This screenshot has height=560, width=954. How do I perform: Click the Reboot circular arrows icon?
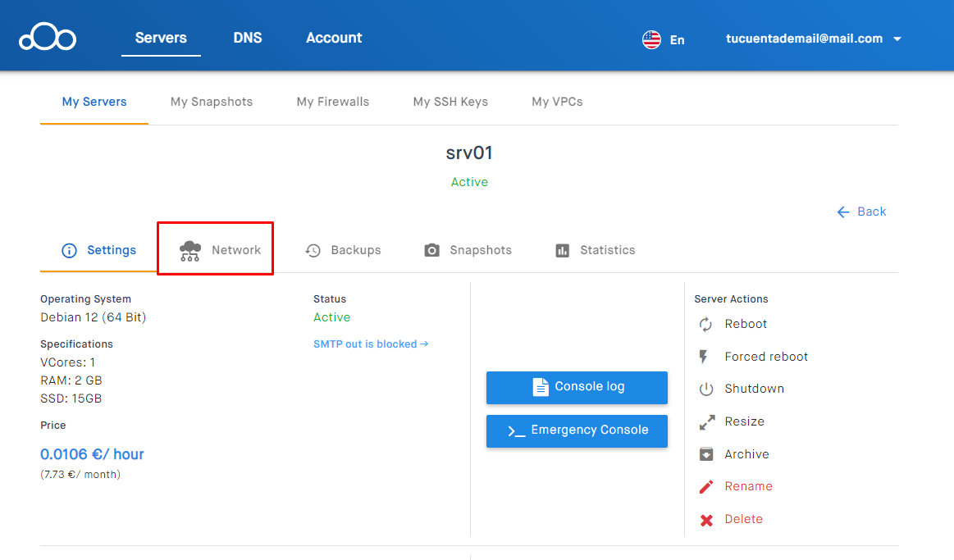click(x=705, y=325)
